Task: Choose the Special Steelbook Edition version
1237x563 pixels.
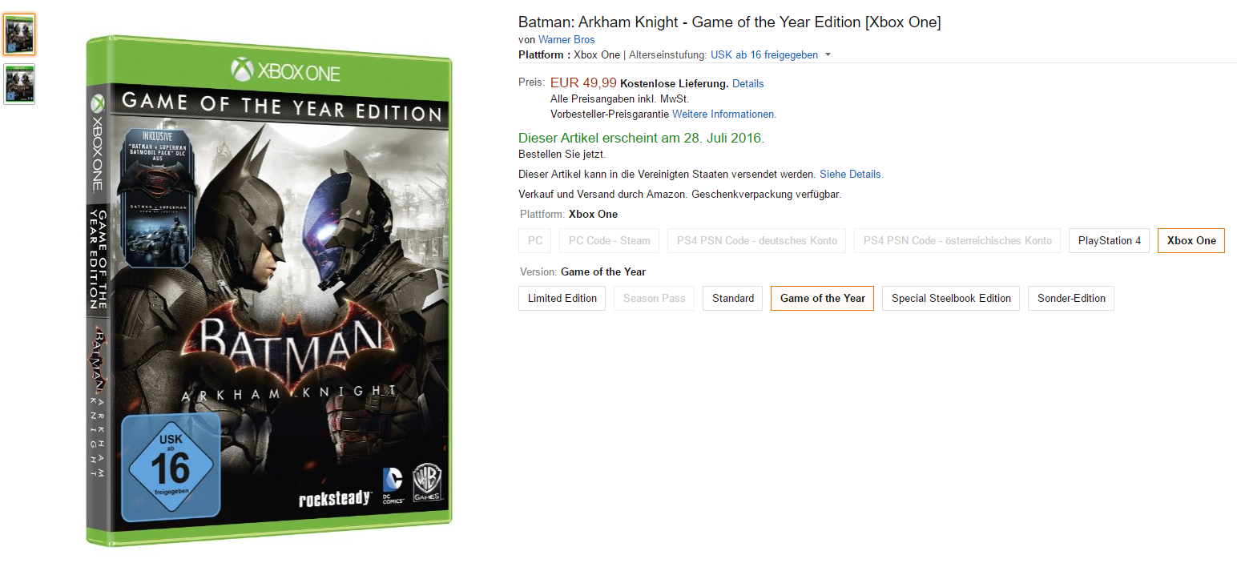Action: click(x=951, y=298)
